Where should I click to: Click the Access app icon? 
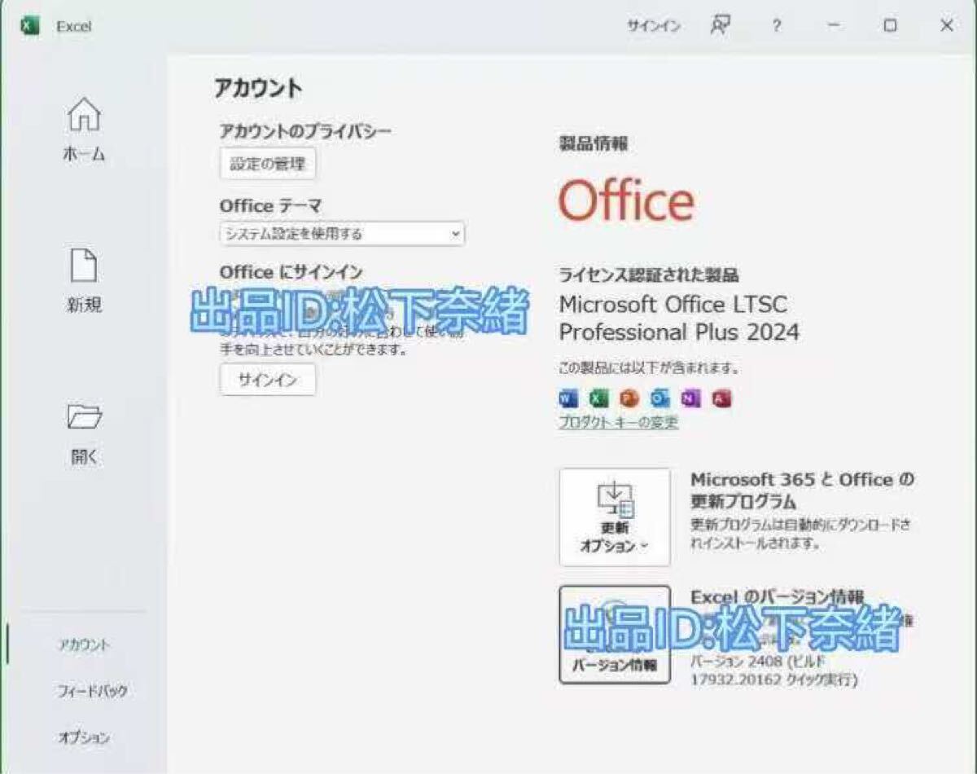[x=721, y=398]
